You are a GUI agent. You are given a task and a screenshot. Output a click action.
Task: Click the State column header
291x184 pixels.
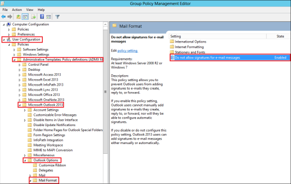[x=280, y=36]
